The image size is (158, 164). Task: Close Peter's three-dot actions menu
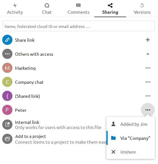(148, 110)
